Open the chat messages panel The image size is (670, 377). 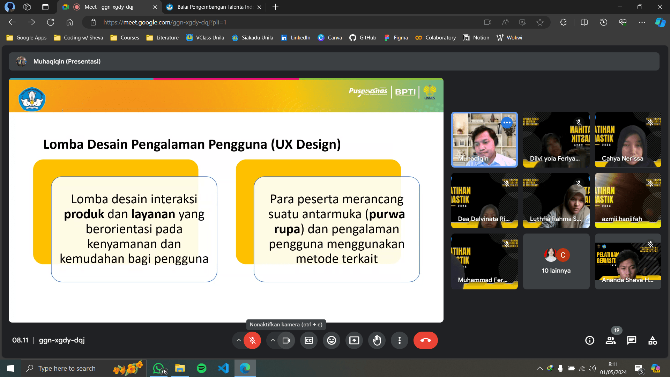click(x=632, y=340)
